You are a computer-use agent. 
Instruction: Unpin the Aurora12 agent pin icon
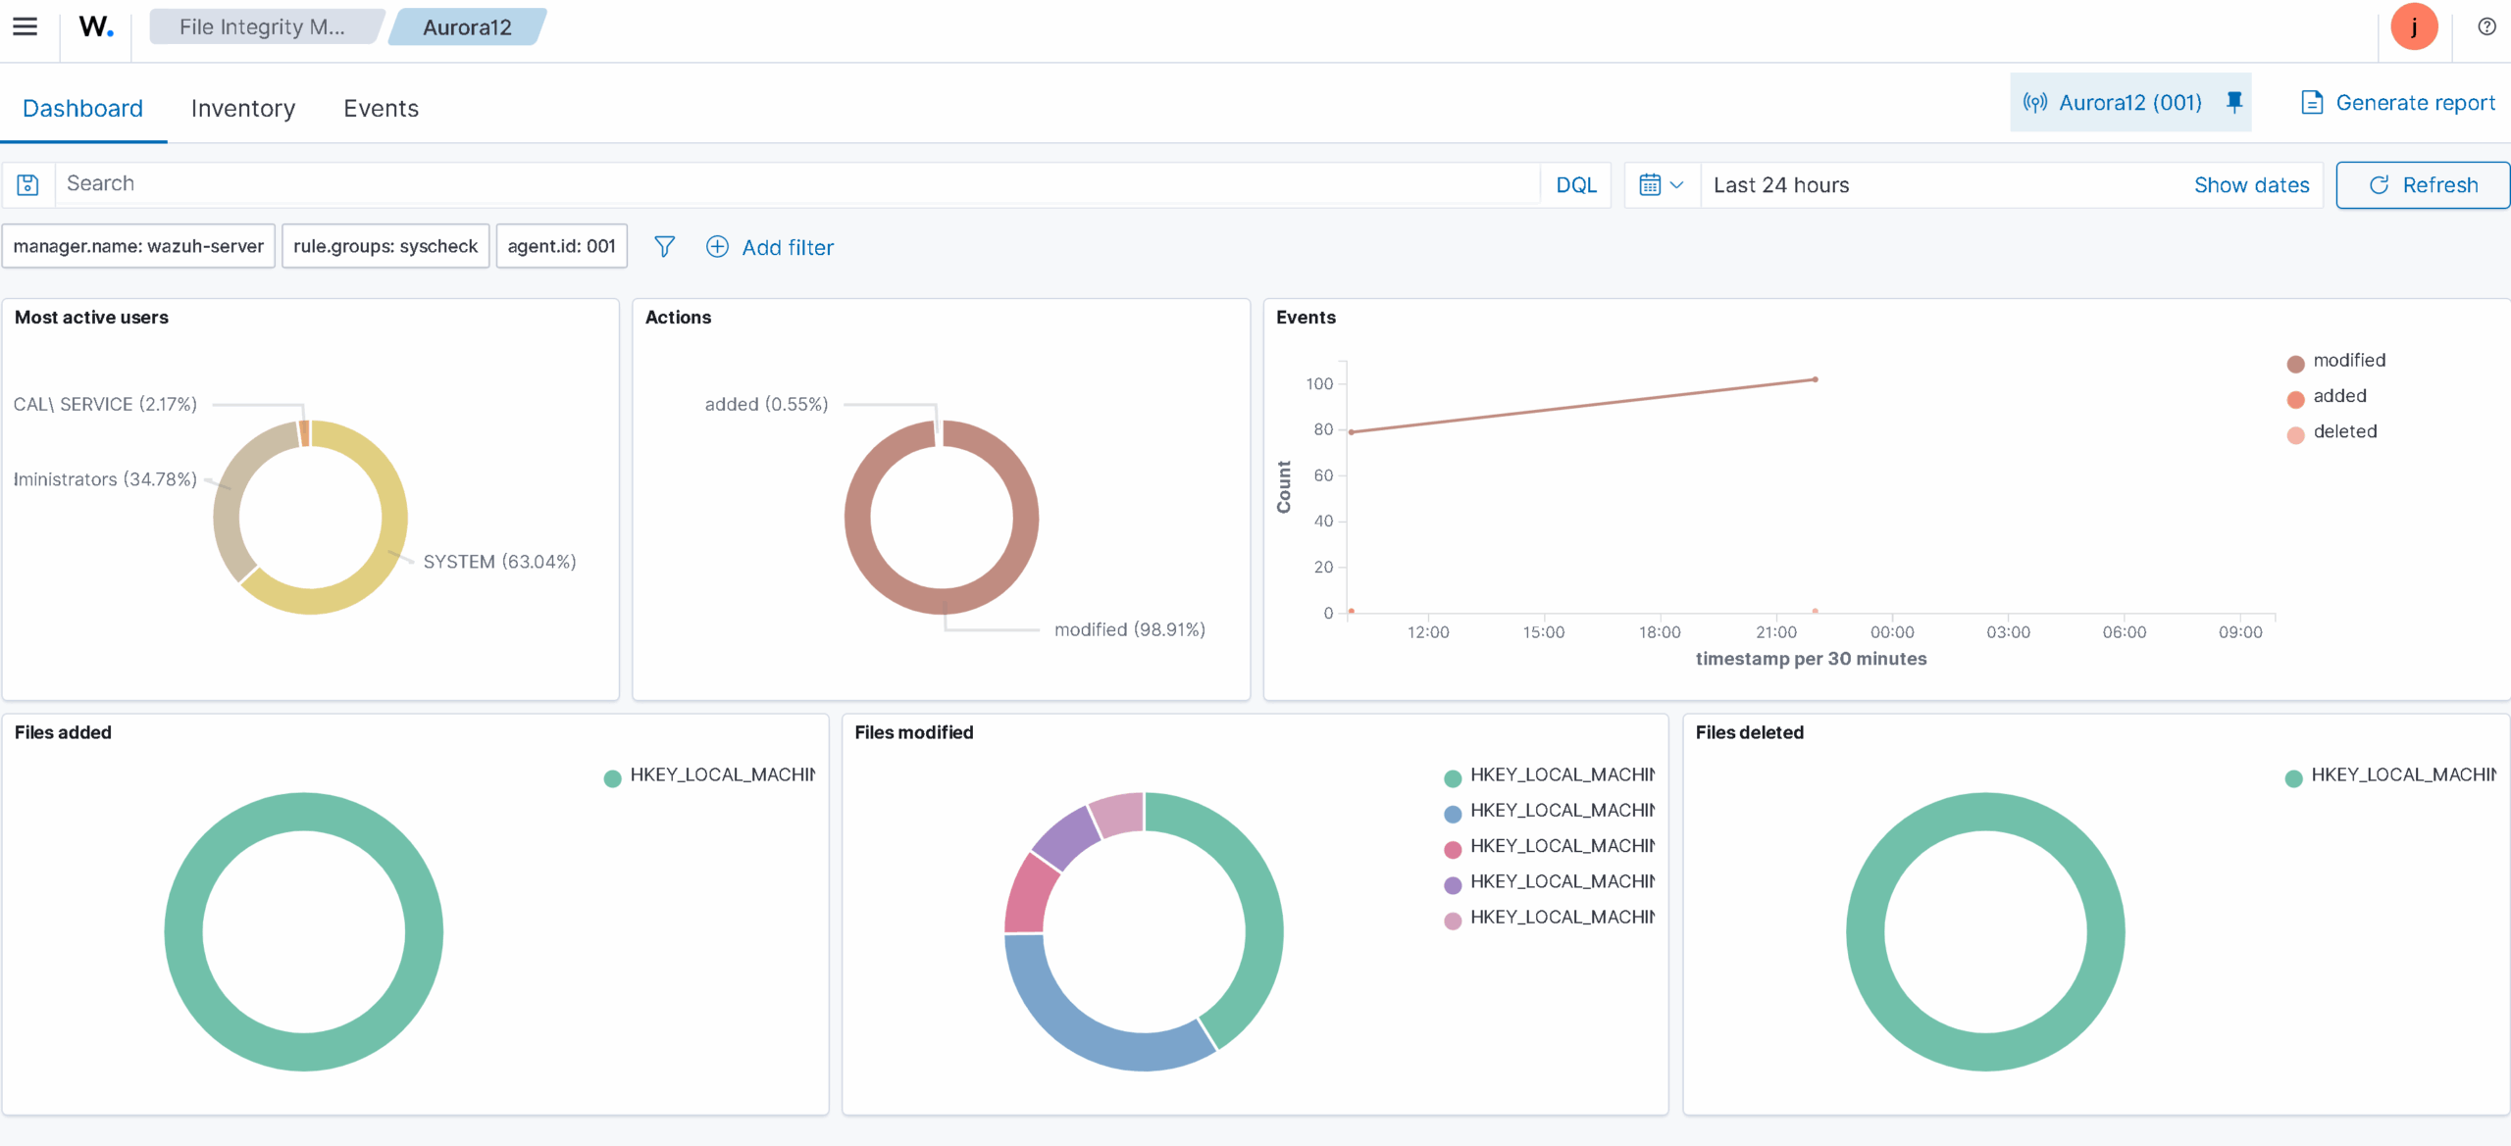click(2234, 102)
